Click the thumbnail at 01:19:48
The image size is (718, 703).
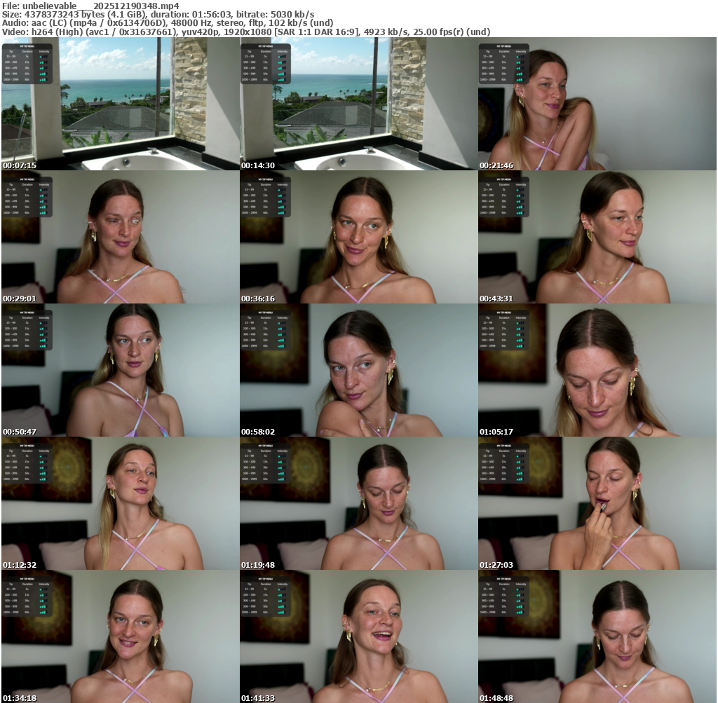tap(358, 503)
